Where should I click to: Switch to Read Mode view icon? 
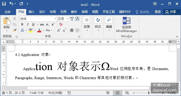click(108, 93)
